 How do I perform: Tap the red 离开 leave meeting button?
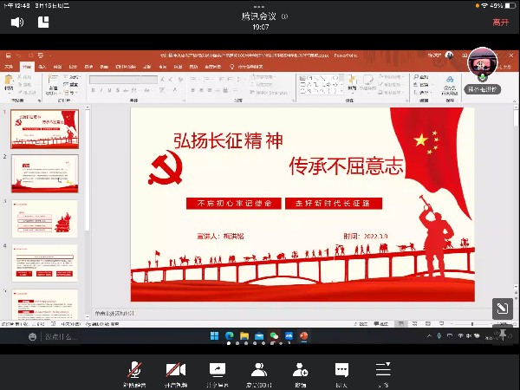(500, 23)
